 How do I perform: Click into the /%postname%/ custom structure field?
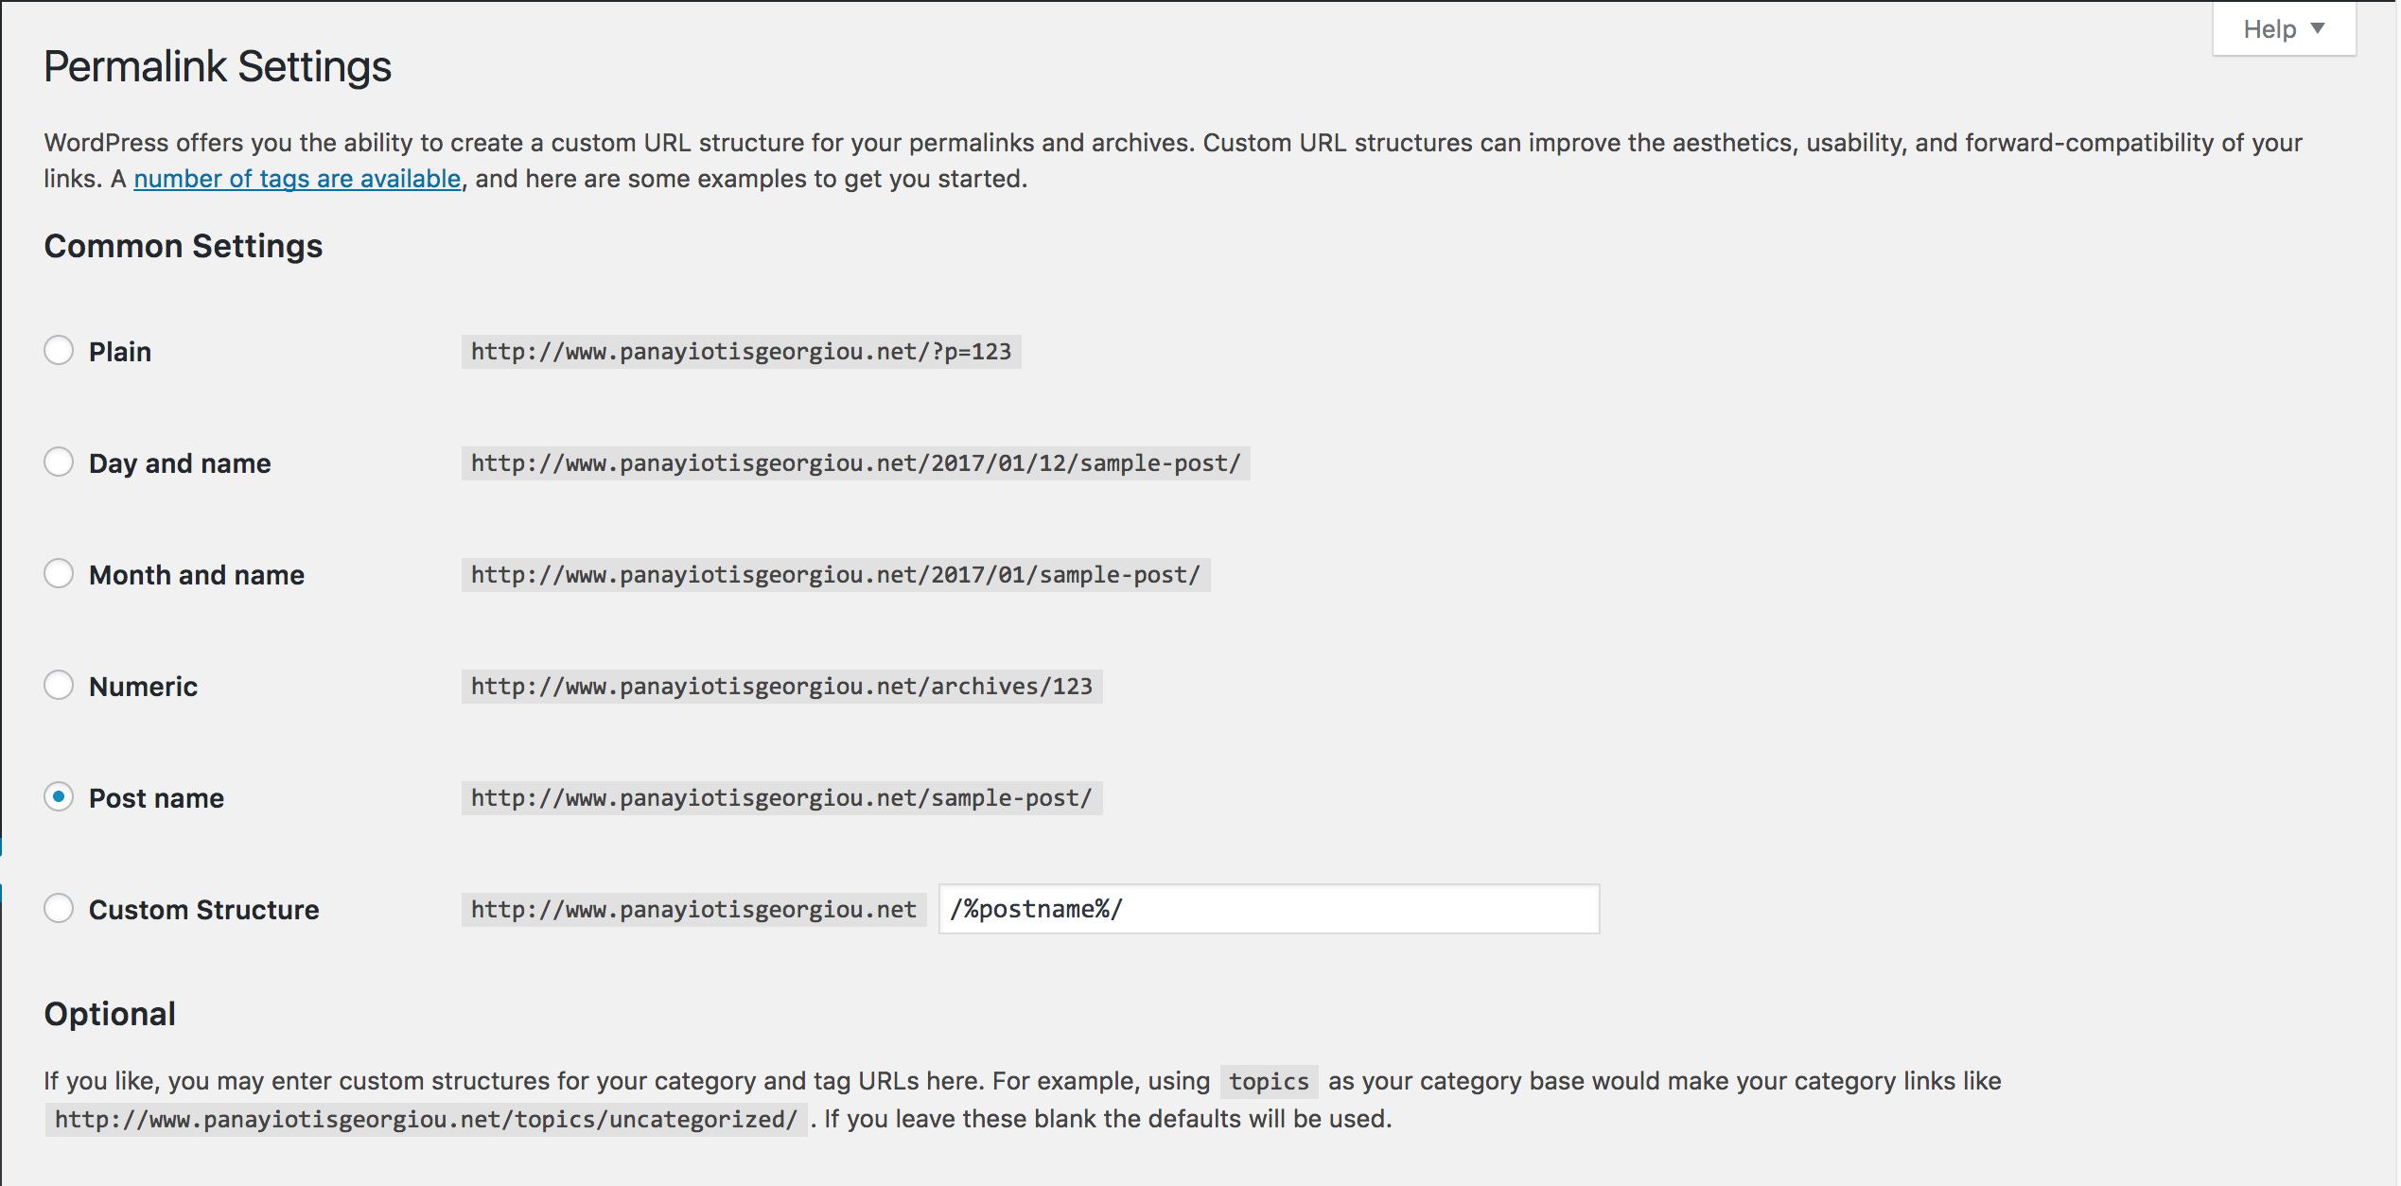click(1269, 909)
